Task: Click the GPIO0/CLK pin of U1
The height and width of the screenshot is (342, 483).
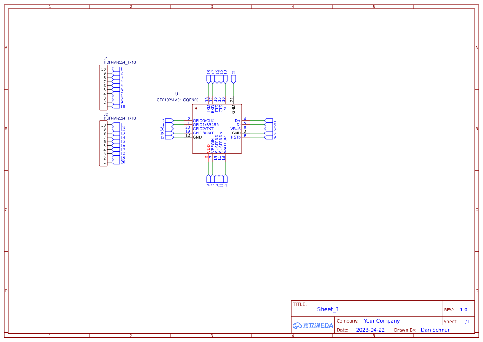Action: pos(203,120)
